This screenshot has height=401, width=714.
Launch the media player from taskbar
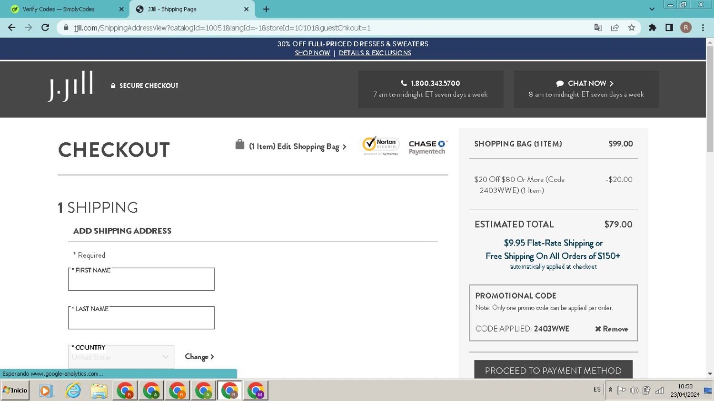pyautogui.click(x=46, y=391)
